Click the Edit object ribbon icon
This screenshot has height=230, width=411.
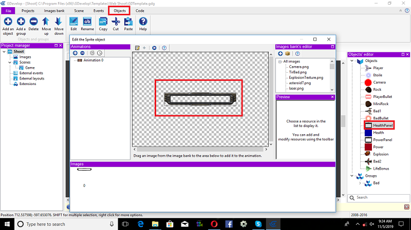(73, 22)
